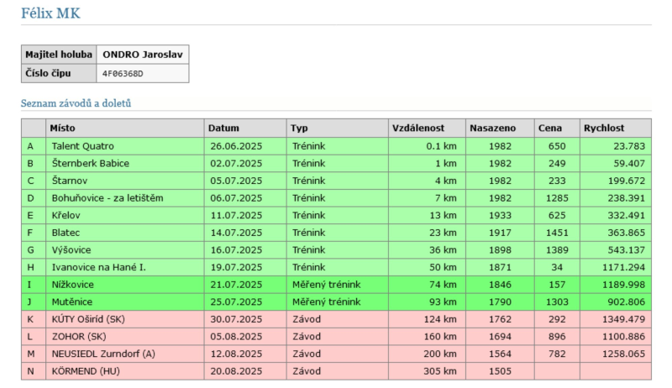The width and height of the screenshot is (672, 388).
Task: Click the Cena column header
Action: (x=550, y=128)
